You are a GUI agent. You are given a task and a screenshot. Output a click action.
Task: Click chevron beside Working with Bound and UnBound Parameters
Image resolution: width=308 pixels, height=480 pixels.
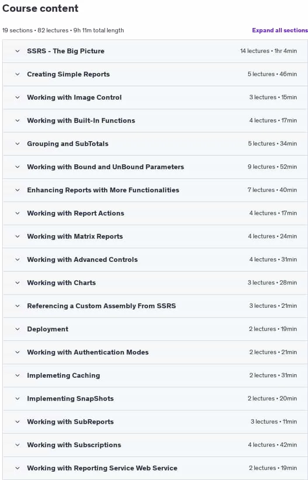pyautogui.click(x=17, y=167)
